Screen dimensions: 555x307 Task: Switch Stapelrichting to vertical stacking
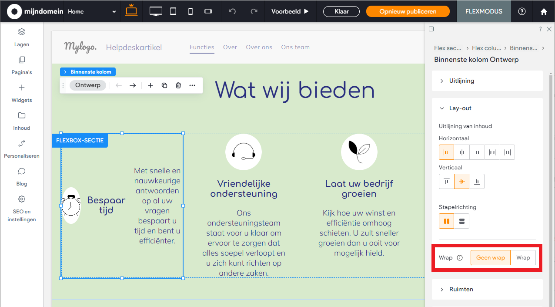[461, 221]
